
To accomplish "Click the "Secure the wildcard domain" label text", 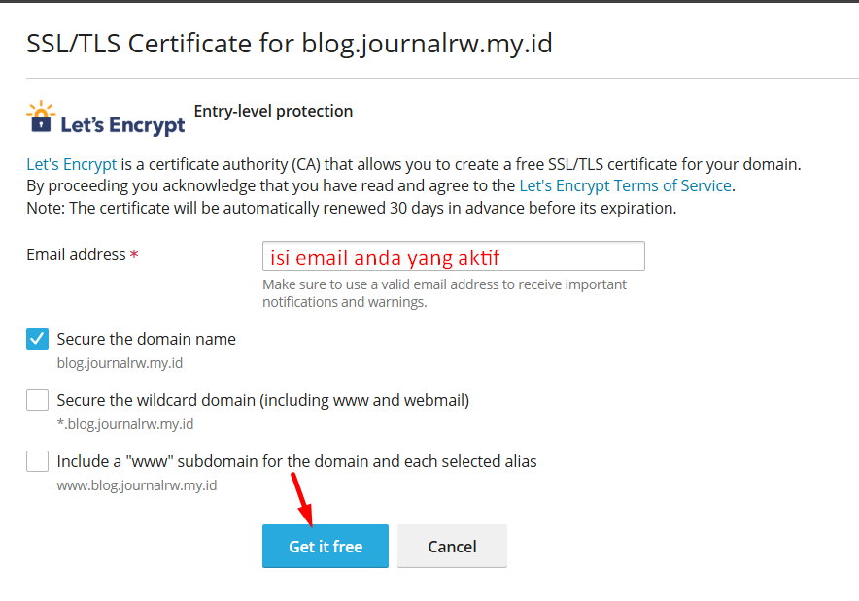I will (263, 401).
